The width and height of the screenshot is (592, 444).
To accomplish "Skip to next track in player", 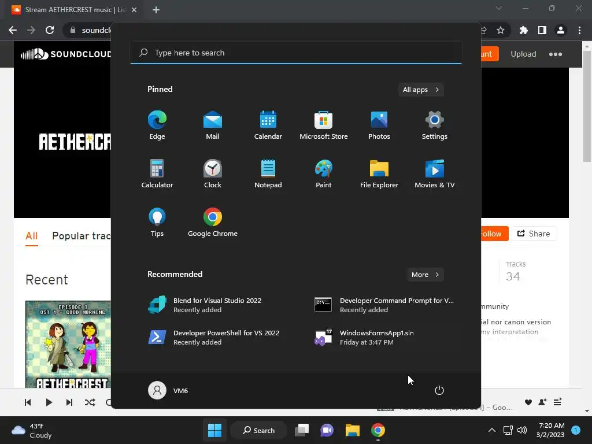I will click(69, 402).
